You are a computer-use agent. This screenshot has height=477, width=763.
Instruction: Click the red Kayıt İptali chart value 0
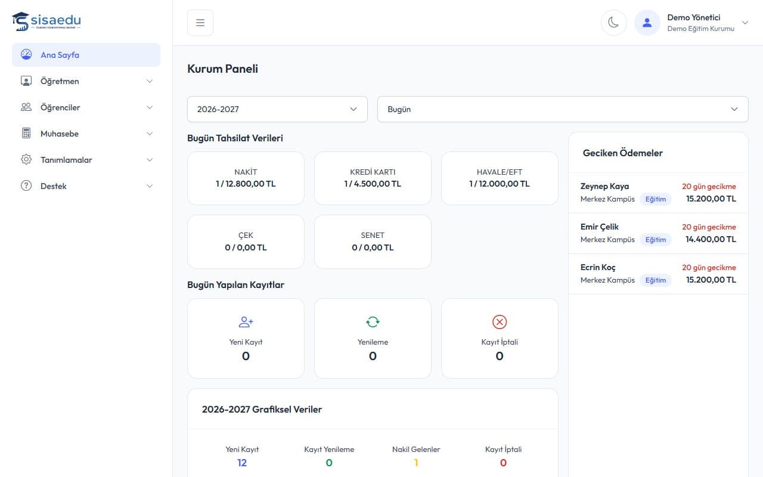click(x=503, y=463)
